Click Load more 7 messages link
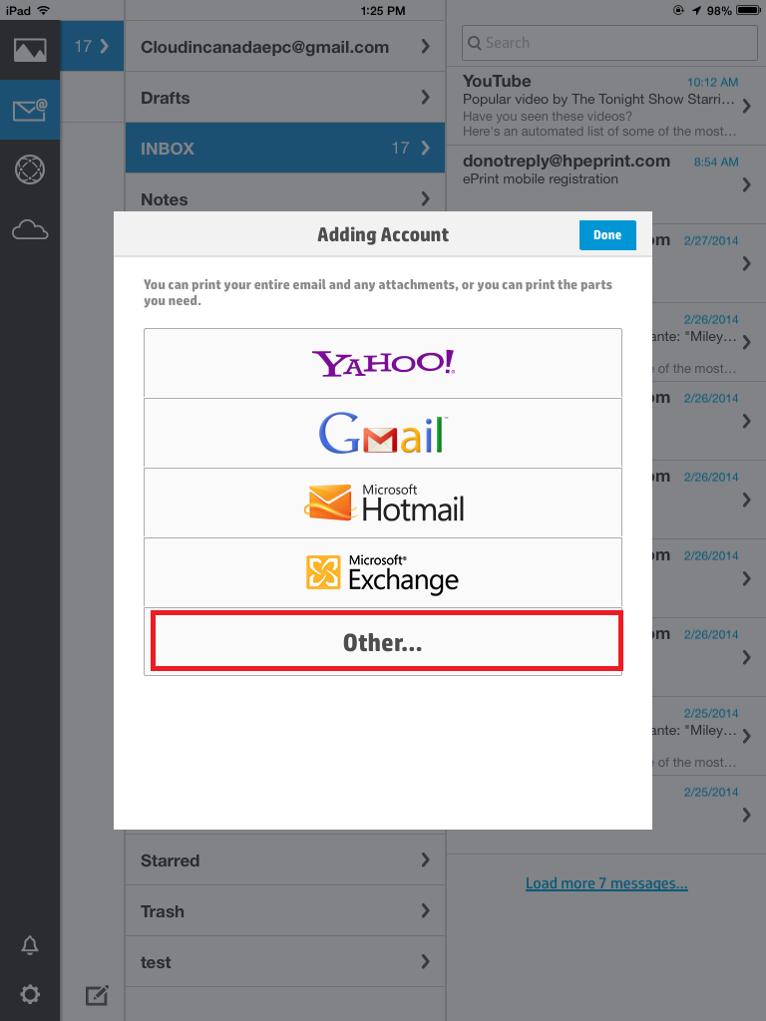 point(606,883)
